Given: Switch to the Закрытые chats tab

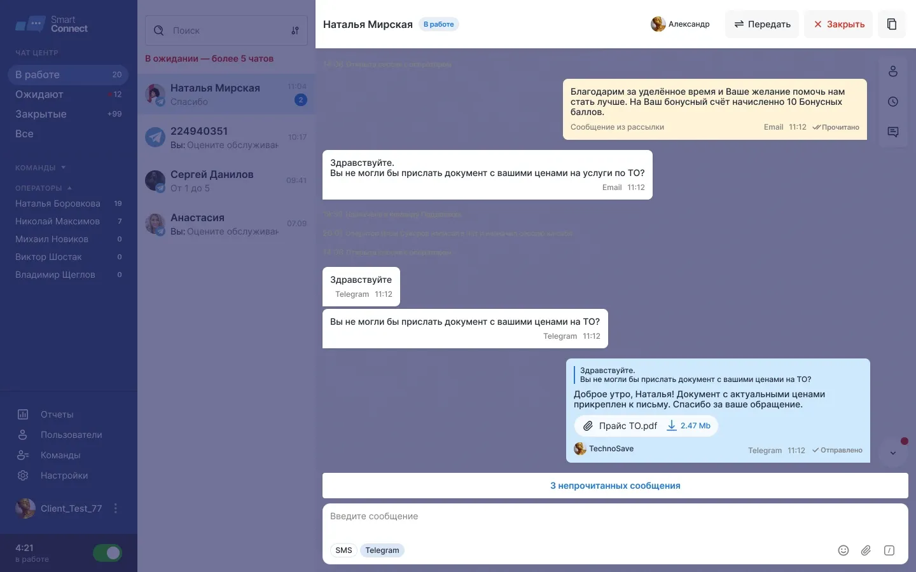Looking at the screenshot, I should coord(41,114).
